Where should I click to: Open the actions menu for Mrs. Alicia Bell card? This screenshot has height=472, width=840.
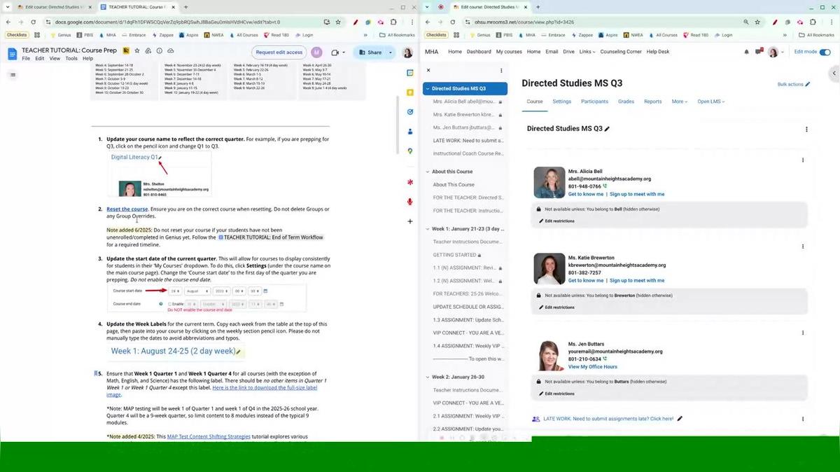point(802,160)
